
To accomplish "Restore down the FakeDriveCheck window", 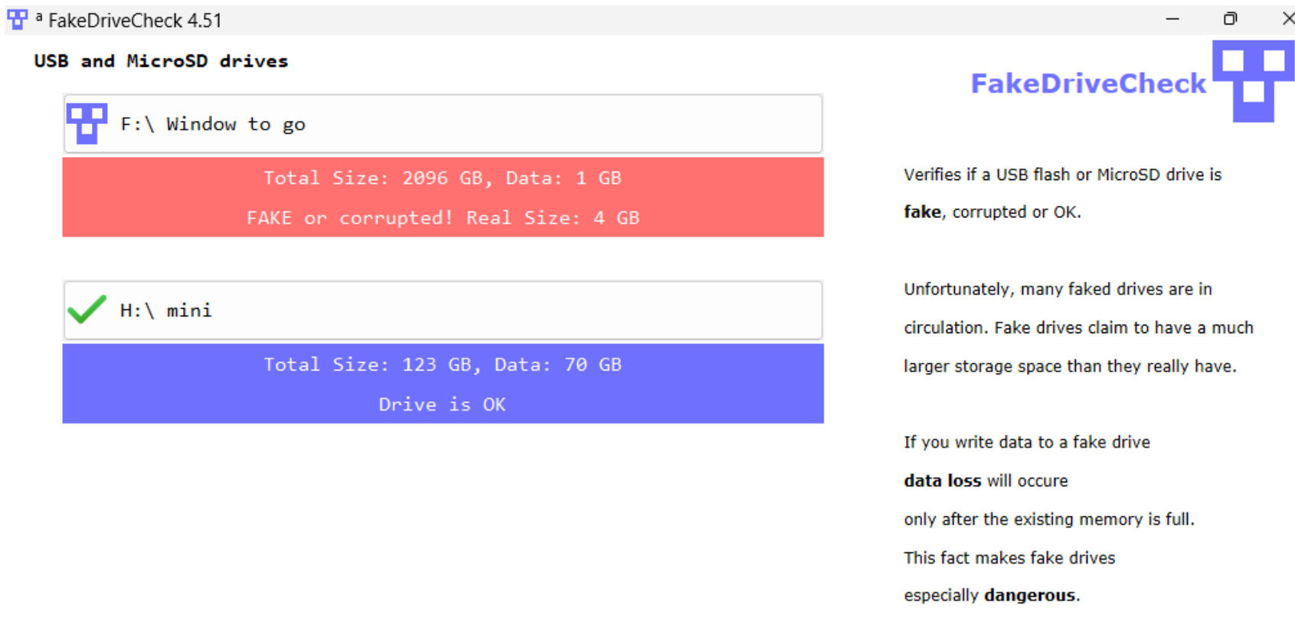I will click(x=1230, y=19).
